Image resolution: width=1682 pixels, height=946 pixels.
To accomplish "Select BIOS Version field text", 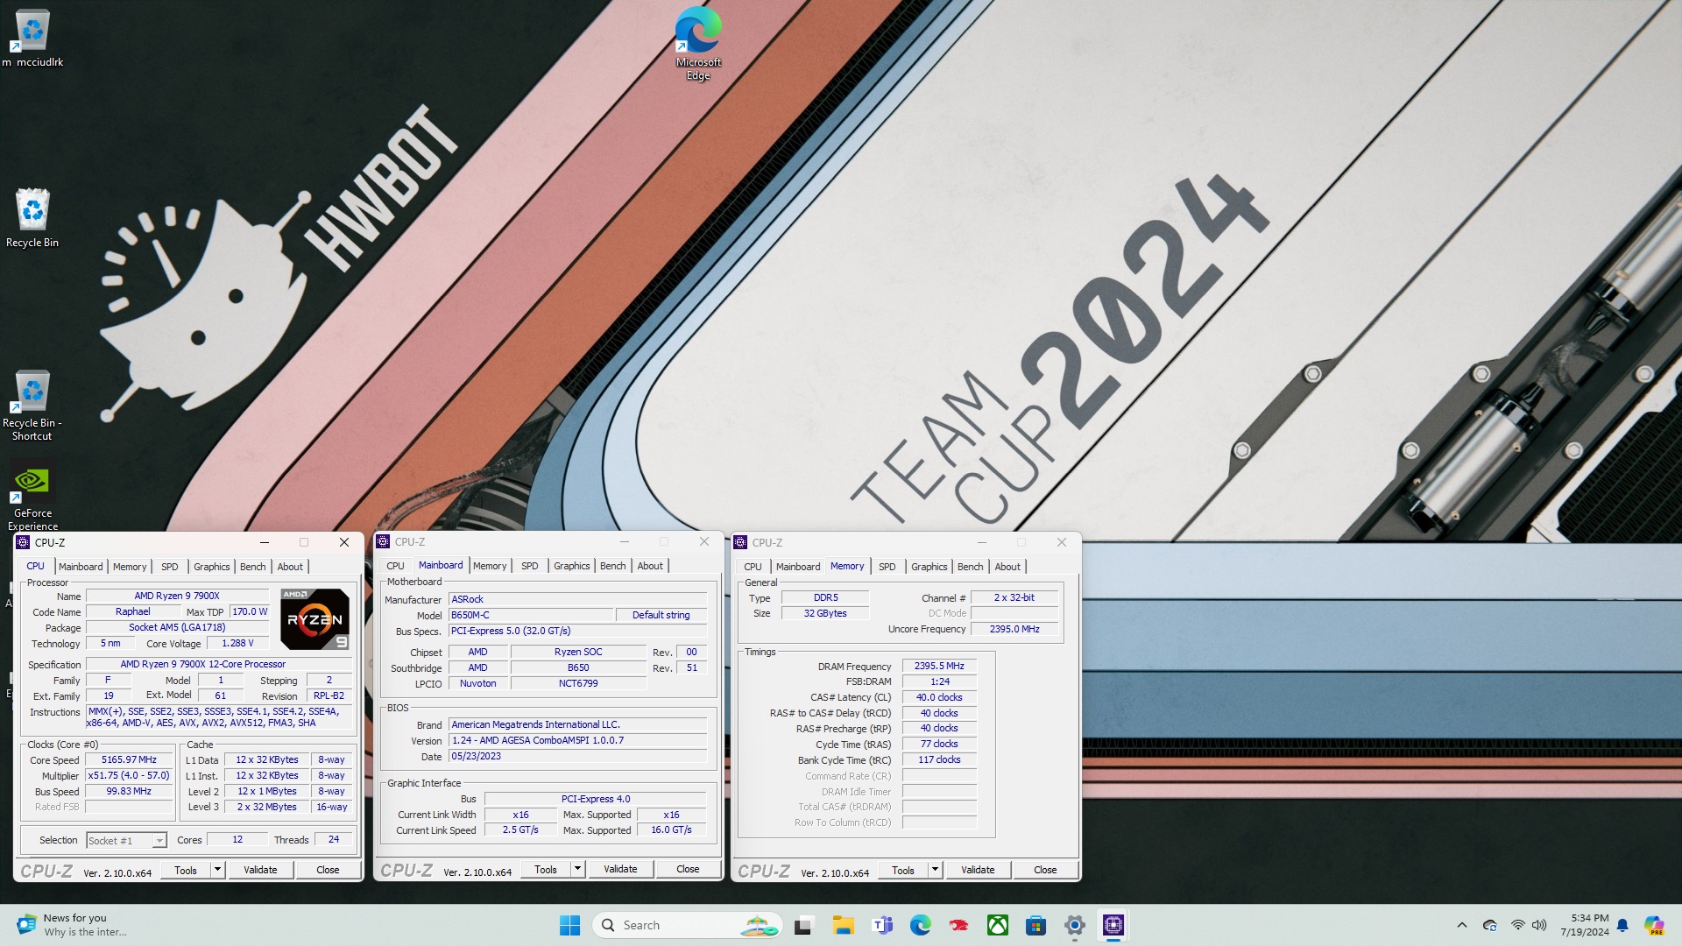I will tap(577, 740).
